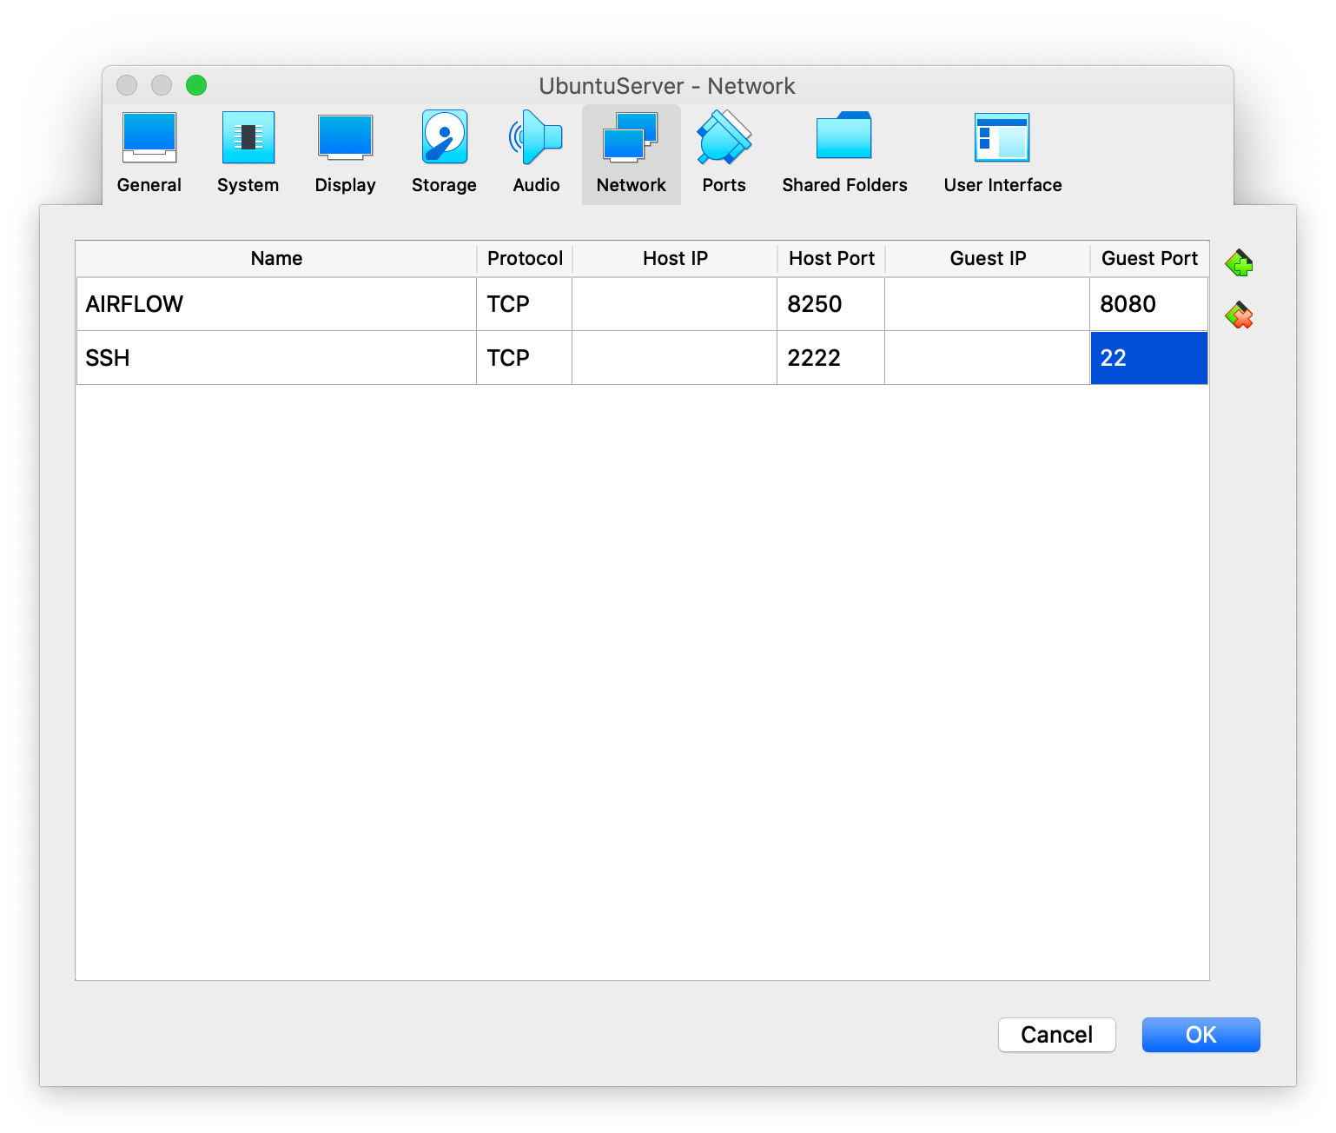Click the empty Host IP cell for SSH
The height and width of the screenshot is (1133, 1336).
click(675, 358)
